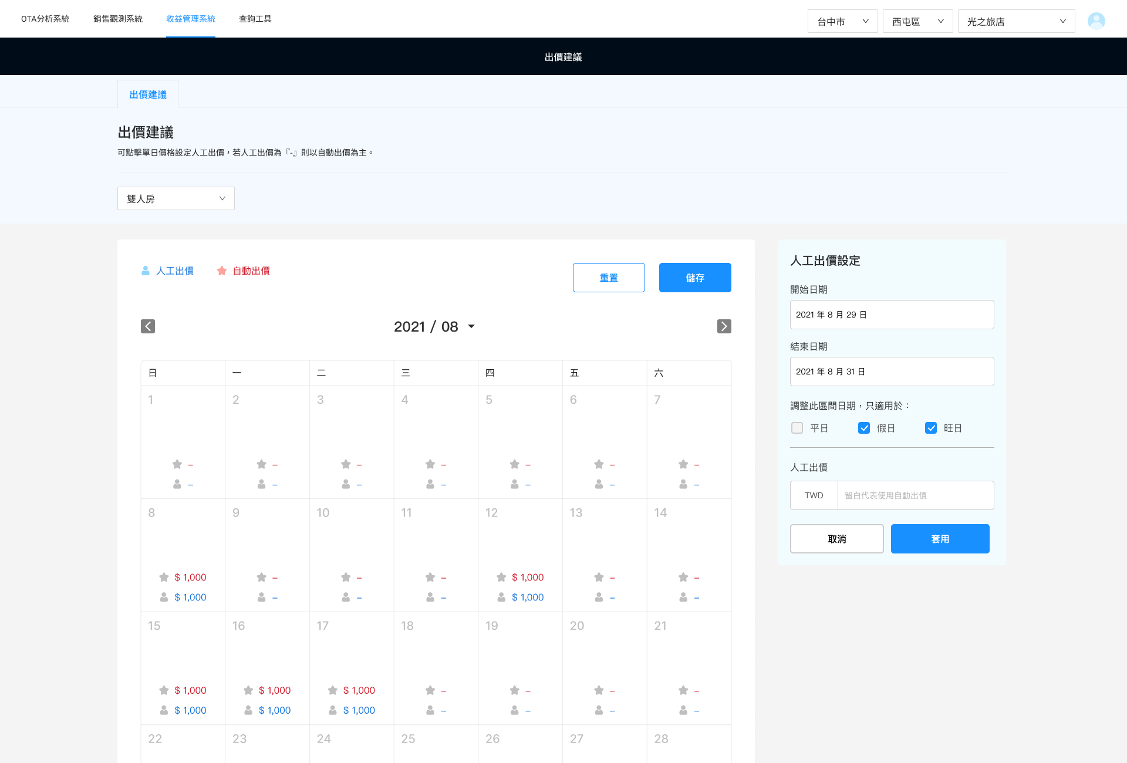The width and height of the screenshot is (1127, 763).
Task: Click person icon on day 20
Action: (x=599, y=710)
